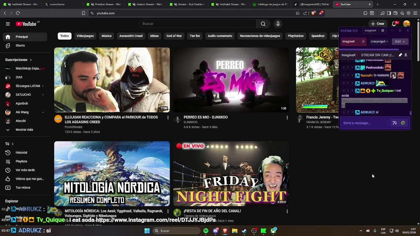
Task: Open the YouTube hamburger guide menu
Action: click(8, 24)
